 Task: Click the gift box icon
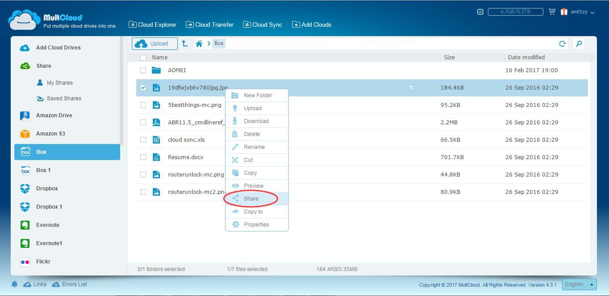[x=564, y=12]
